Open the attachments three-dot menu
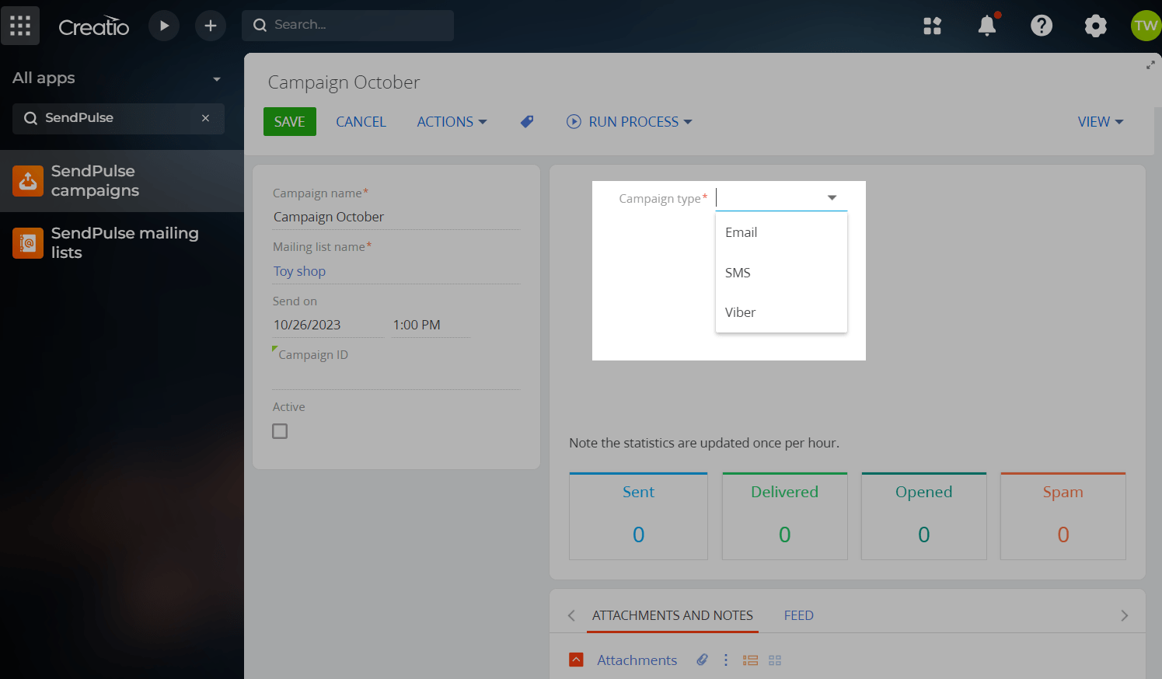The image size is (1162, 679). [726, 660]
